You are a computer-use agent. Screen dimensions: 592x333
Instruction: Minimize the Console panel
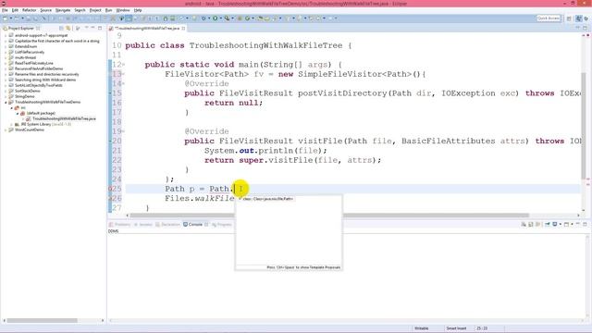577,224
